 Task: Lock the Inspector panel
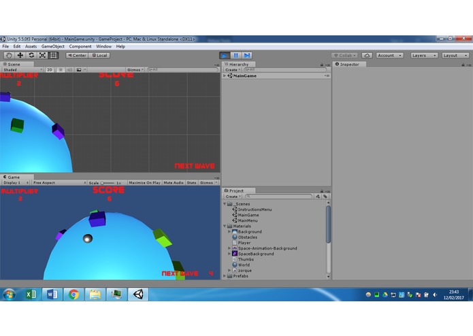(x=463, y=65)
